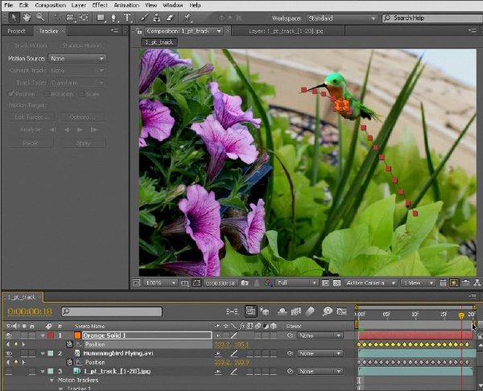Toggle Orange Solid 1 Position stopwatch
483x391 pixels.
[x=70, y=344]
